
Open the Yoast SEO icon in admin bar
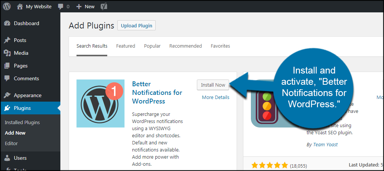[x=103, y=7]
